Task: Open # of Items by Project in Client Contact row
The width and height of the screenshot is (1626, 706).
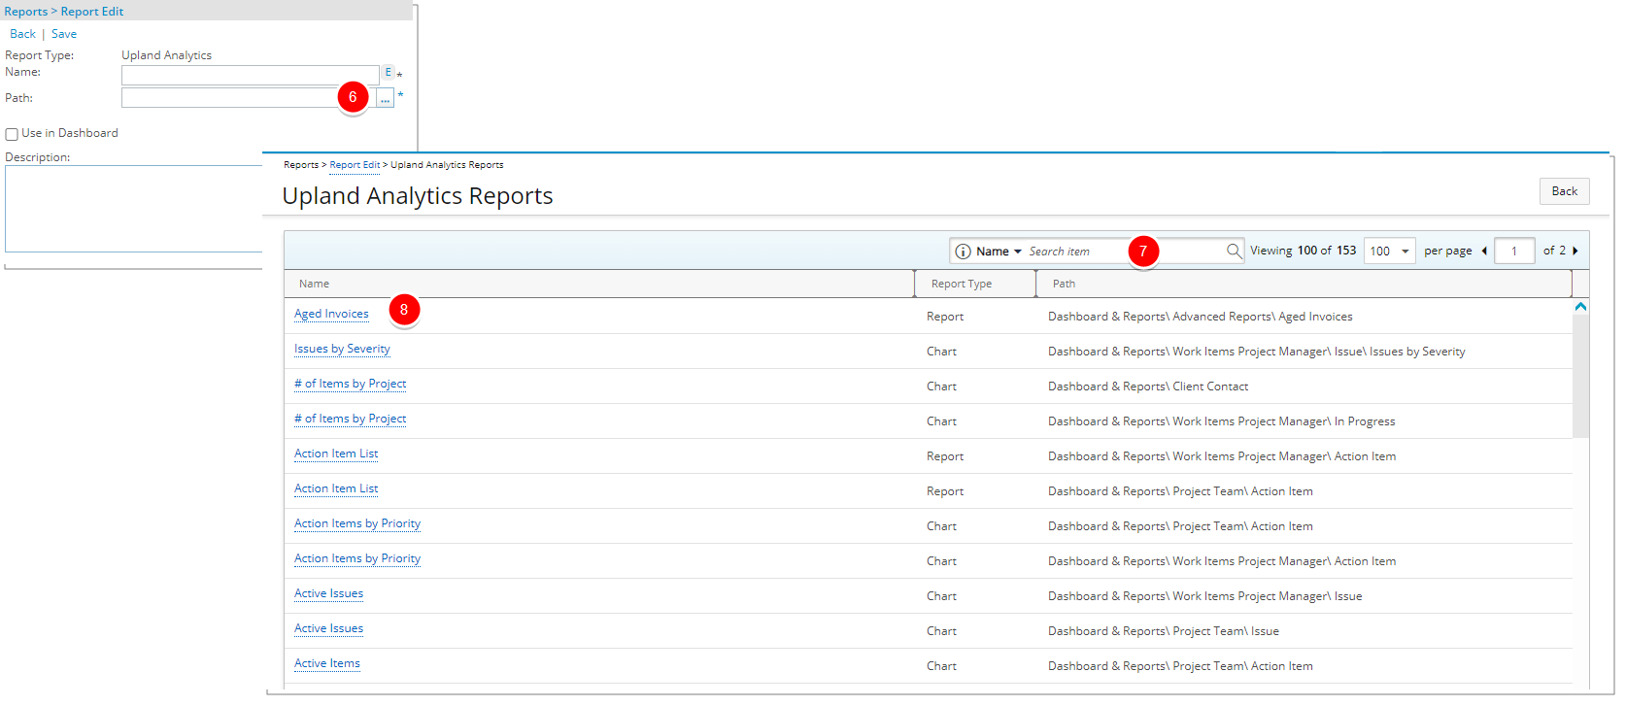Action: [350, 384]
